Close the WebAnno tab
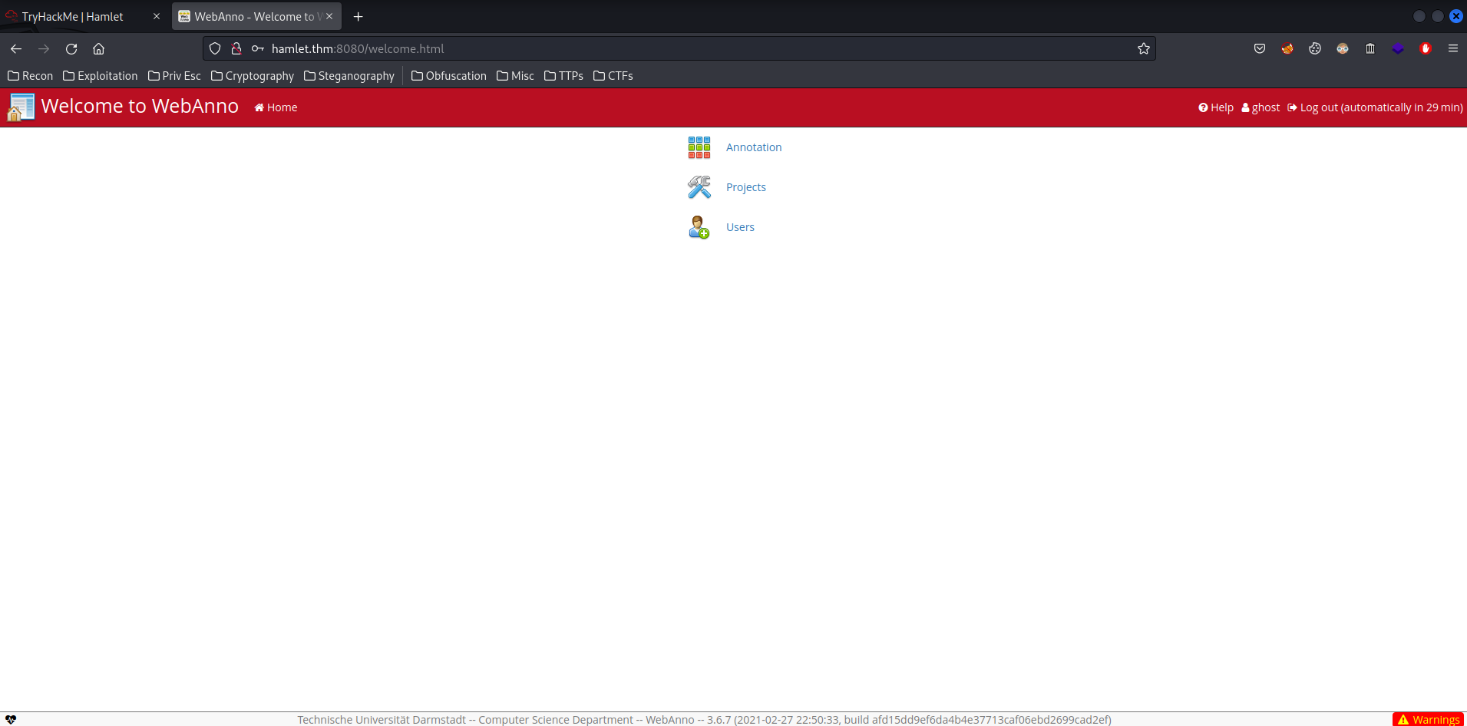Screen dimensions: 1467x726 [330, 16]
